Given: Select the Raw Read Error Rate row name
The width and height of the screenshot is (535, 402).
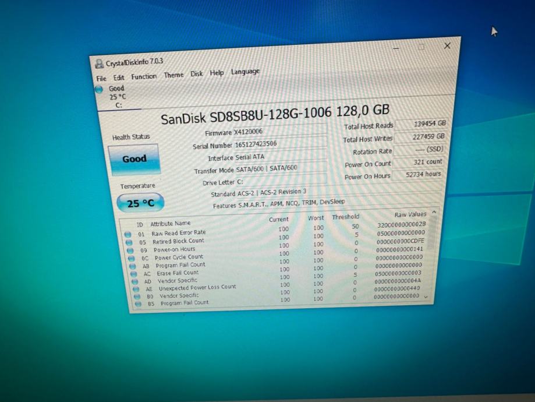Looking at the screenshot, I should tap(179, 233).
